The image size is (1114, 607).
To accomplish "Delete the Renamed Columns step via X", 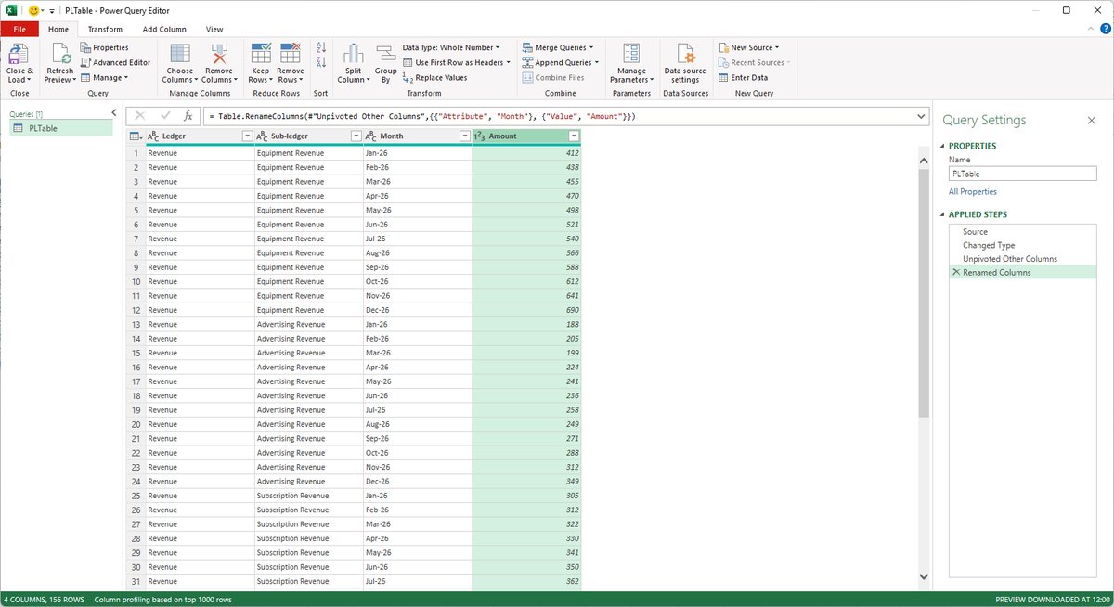I will click(x=955, y=273).
